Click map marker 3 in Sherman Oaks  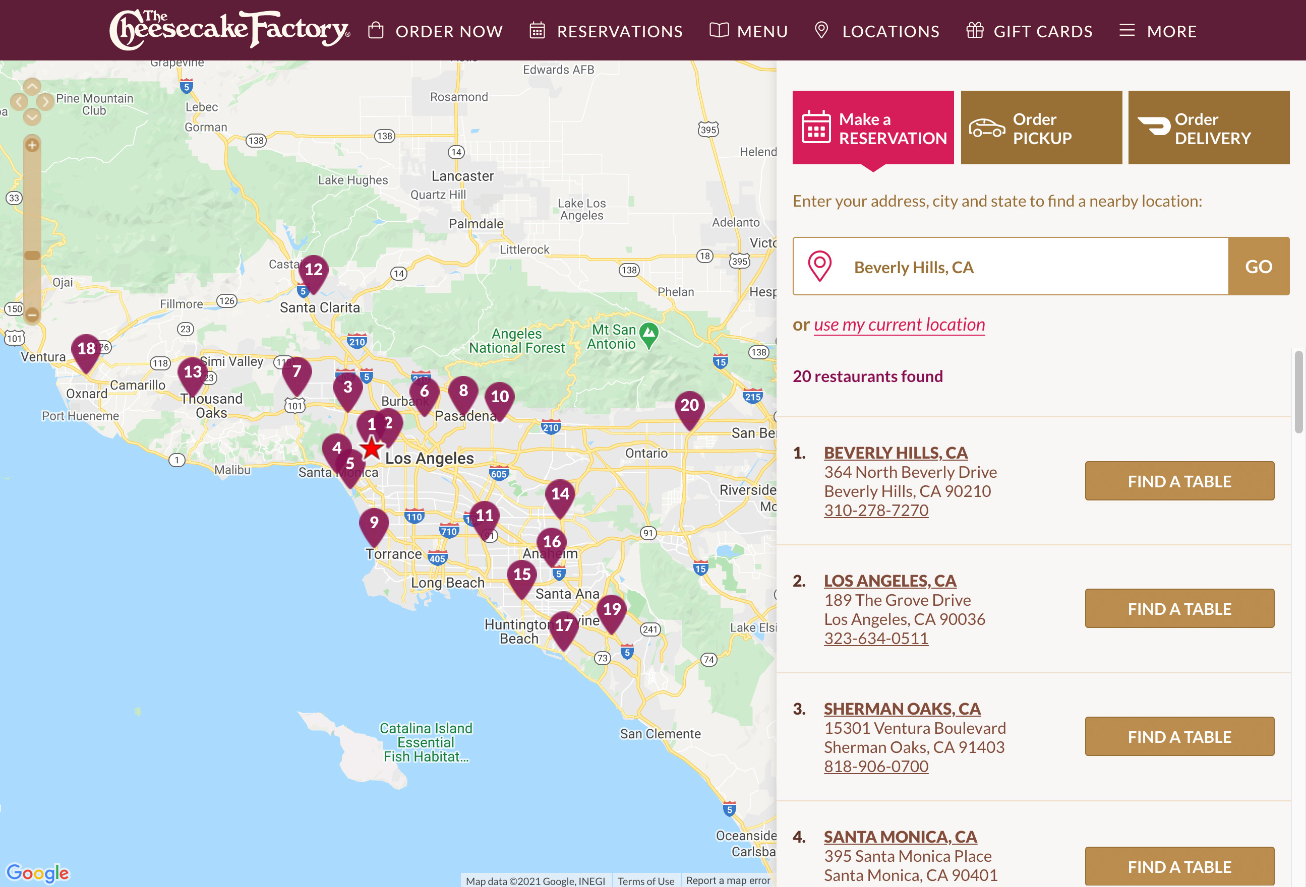(348, 389)
